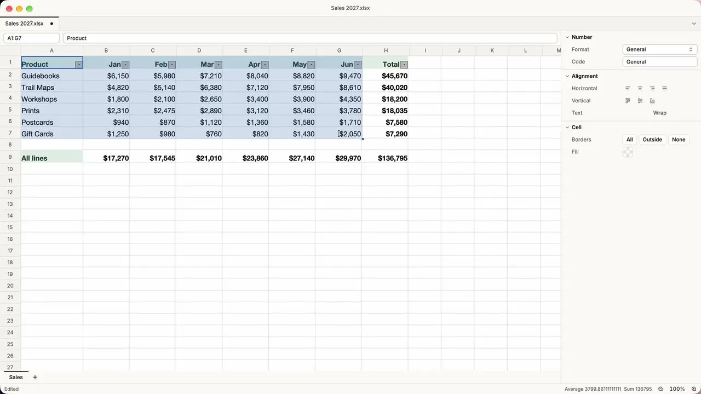Align text left horizontally

pos(628,88)
